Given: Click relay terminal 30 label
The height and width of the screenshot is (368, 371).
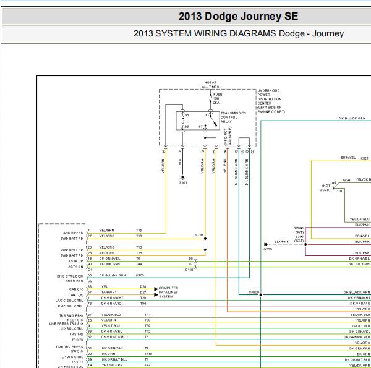Looking at the screenshot, I should click(207, 115).
